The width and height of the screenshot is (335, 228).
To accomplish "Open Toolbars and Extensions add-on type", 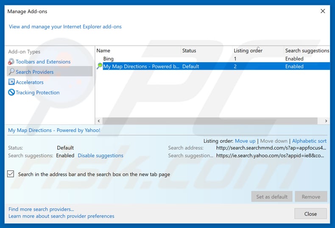I will [43, 62].
